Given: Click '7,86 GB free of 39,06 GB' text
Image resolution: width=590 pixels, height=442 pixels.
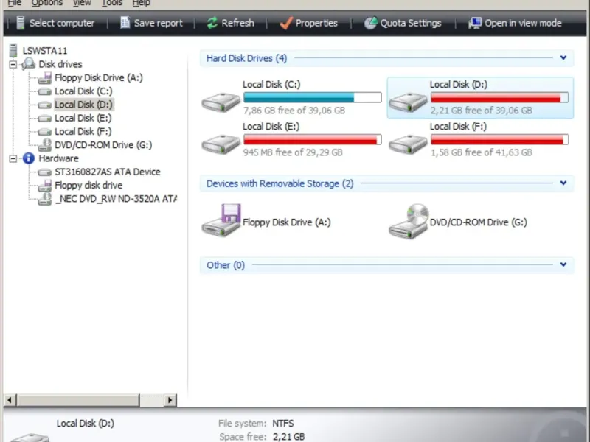Looking at the screenshot, I should [294, 110].
